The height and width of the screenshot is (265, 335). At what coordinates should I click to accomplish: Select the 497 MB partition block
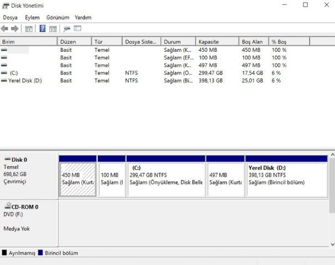pos(226,177)
